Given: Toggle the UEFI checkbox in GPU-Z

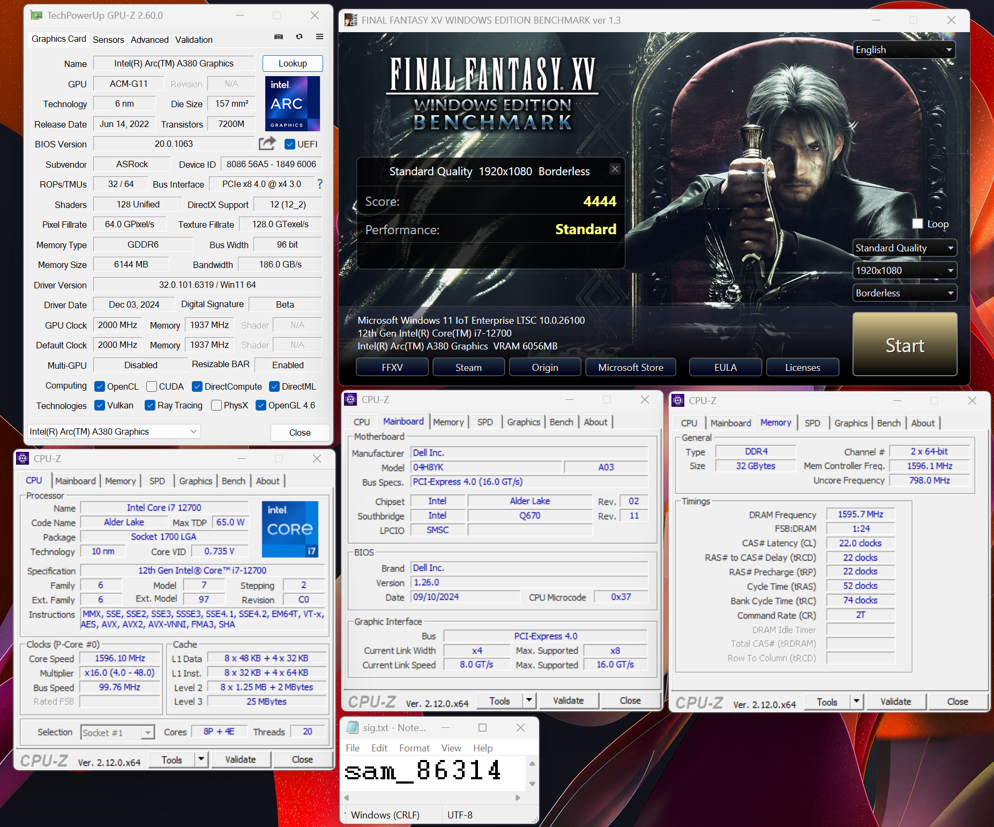Looking at the screenshot, I should [x=290, y=144].
